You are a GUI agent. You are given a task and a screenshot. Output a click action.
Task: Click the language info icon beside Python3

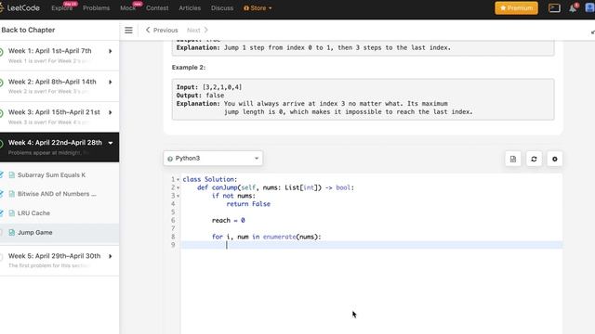170,159
